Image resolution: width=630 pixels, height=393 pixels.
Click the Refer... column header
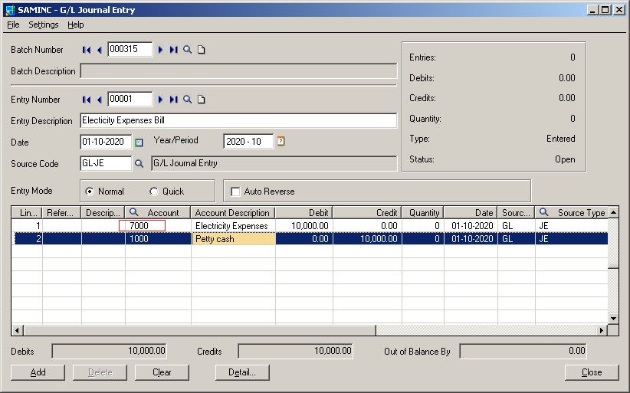tap(62, 213)
